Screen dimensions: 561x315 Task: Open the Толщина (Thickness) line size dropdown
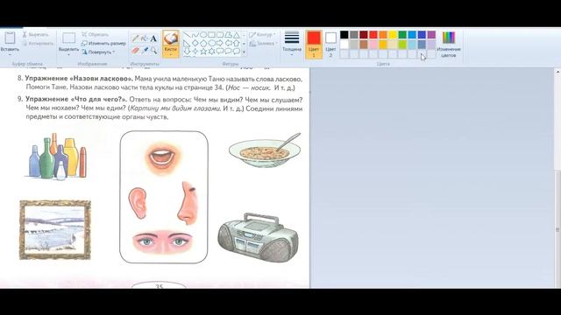(292, 44)
